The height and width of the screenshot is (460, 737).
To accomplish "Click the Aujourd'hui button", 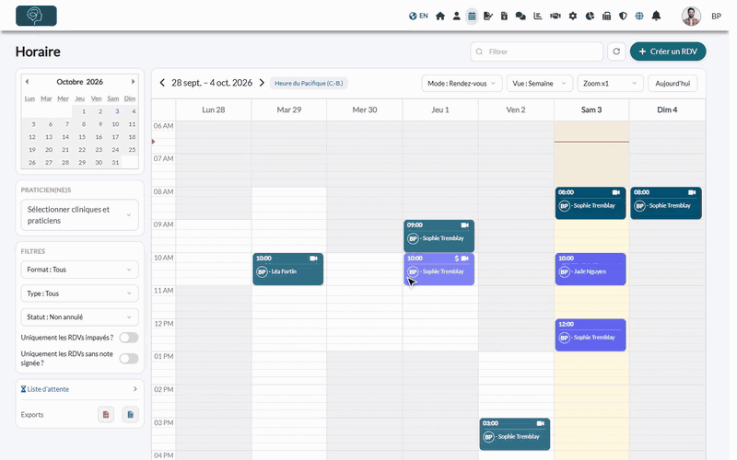I will (673, 84).
